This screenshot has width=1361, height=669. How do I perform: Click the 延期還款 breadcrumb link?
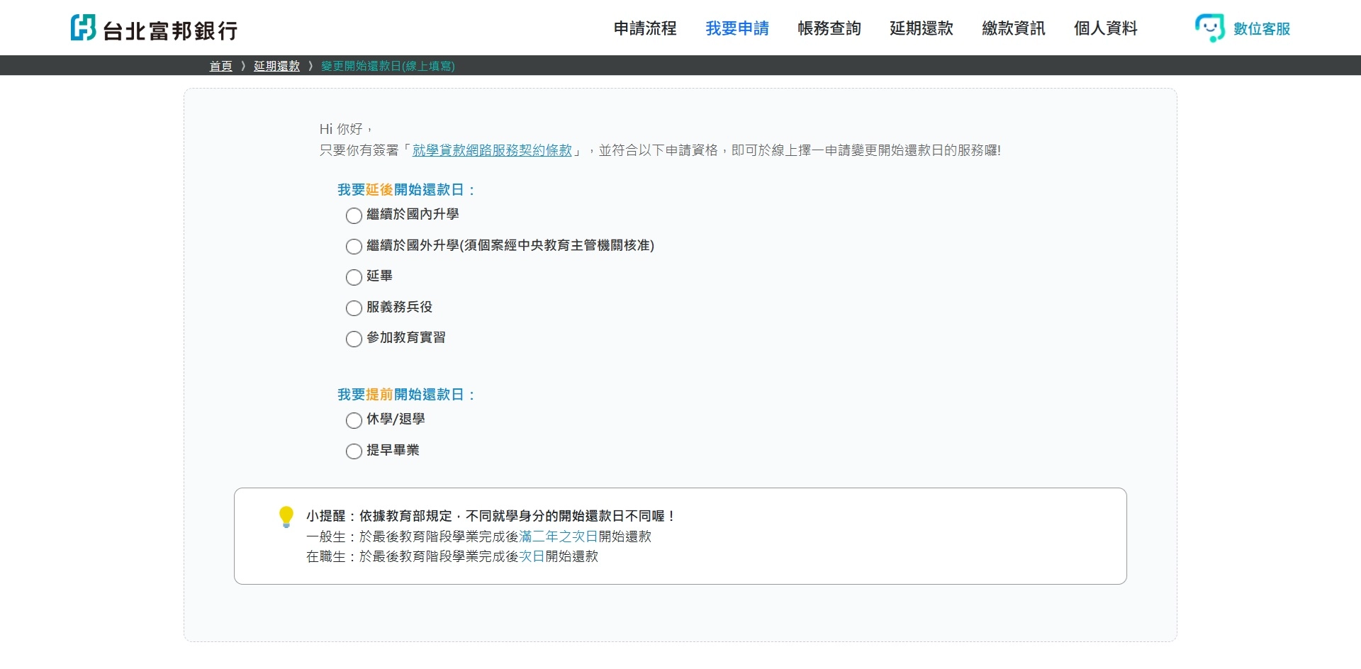277,66
